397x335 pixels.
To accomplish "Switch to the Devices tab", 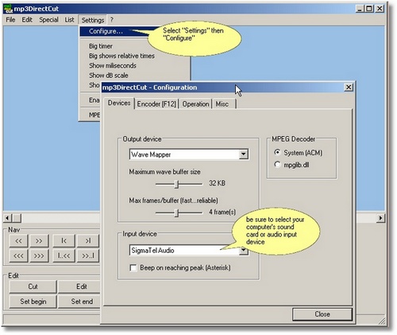I will pos(119,103).
